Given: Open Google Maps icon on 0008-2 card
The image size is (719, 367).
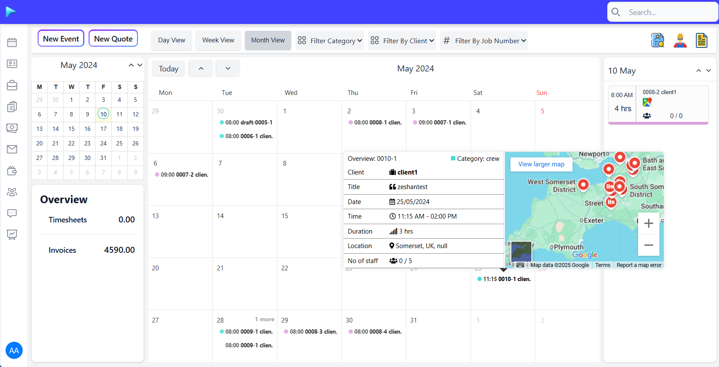Looking at the screenshot, I should (647, 102).
